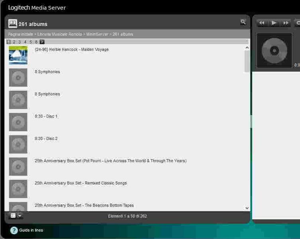Open the view options dropdown at bottom left
The image size is (300, 239).
pyautogui.click(x=16, y=215)
